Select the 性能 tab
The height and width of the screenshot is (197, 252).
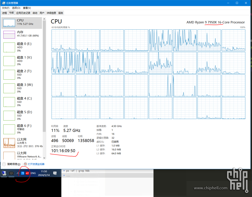[12, 13]
